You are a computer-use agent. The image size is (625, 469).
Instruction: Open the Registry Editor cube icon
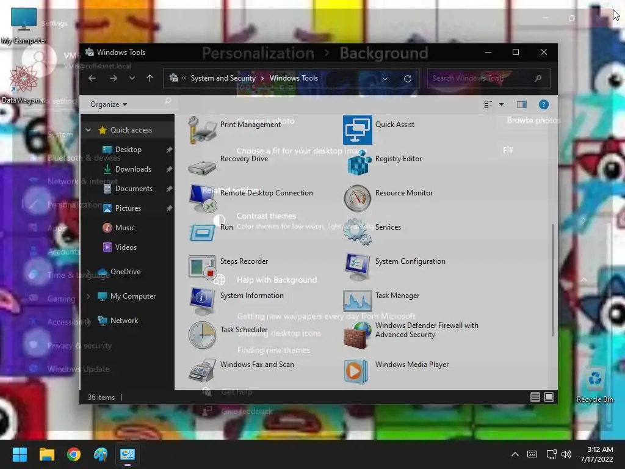point(358,164)
